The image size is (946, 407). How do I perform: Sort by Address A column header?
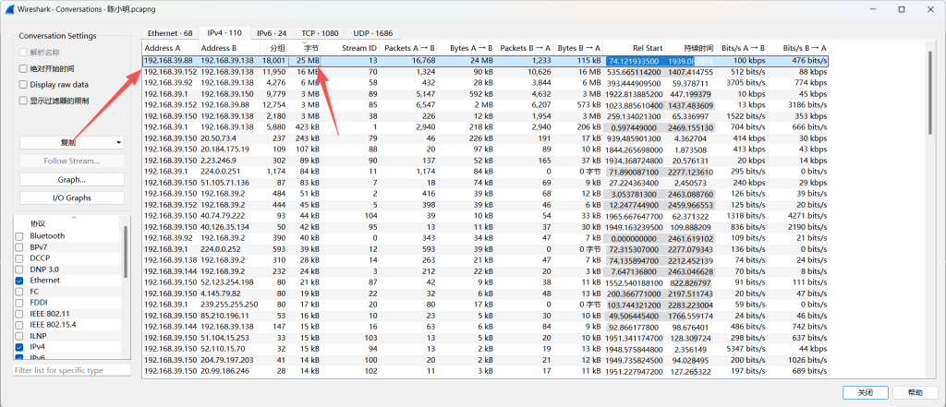point(170,48)
